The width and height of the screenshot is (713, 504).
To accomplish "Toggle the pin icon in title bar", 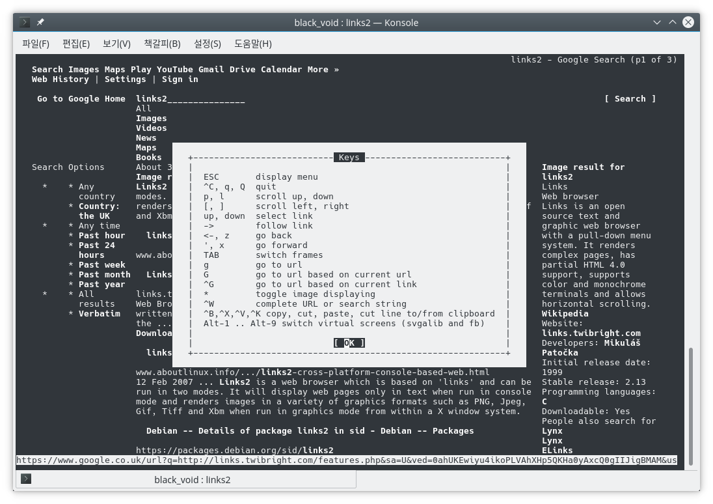I will pyautogui.click(x=40, y=22).
